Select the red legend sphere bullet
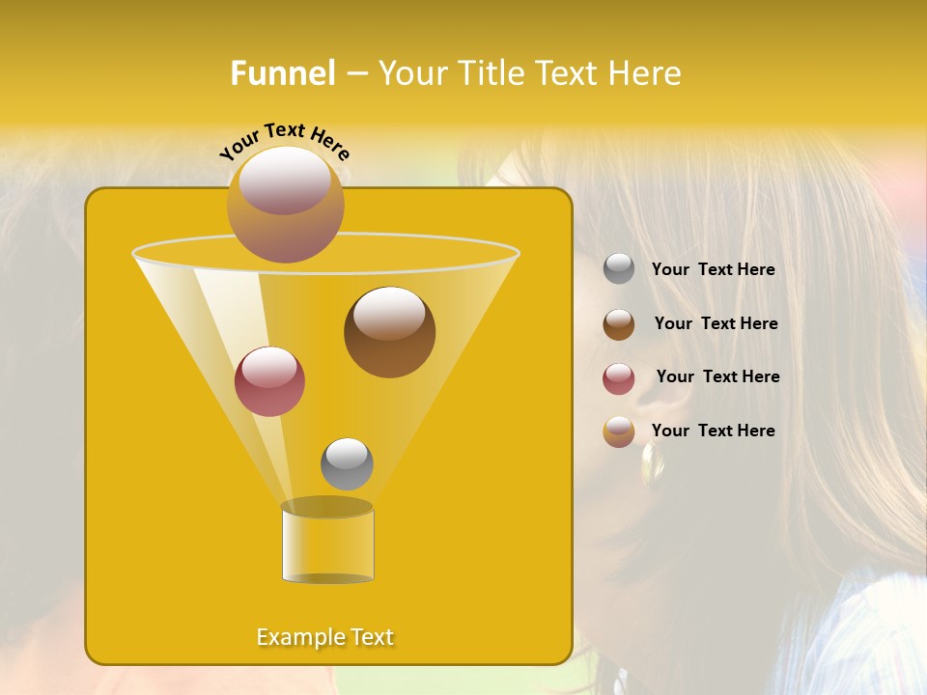 [619, 378]
